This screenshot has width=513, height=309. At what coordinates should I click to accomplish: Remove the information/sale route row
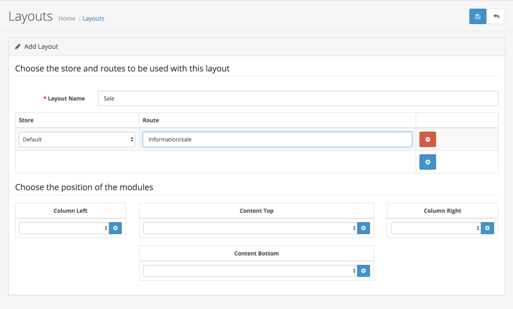(x=427, y=140)
